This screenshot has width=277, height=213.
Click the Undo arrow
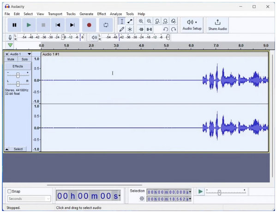point(165,29)
